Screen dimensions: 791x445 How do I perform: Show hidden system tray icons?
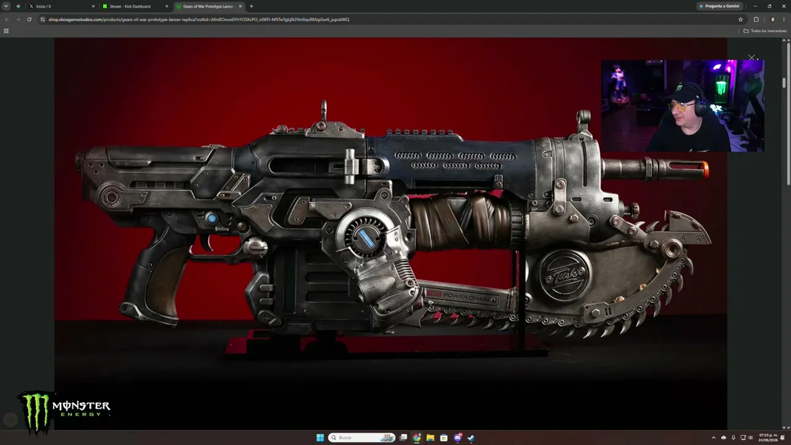click(x=714, y=438)
